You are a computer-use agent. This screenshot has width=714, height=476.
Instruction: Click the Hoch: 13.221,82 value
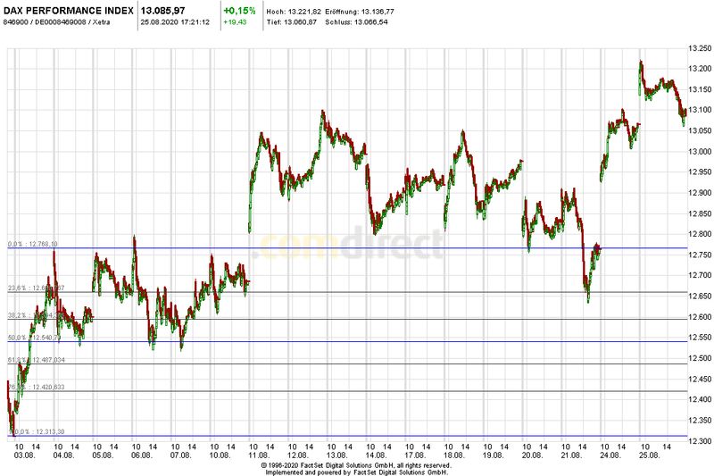(x=294, y=12)
